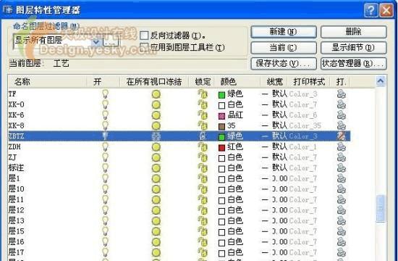
Task: Lock layer 层12 with its padlock icon
Action: tap(203, 210)
